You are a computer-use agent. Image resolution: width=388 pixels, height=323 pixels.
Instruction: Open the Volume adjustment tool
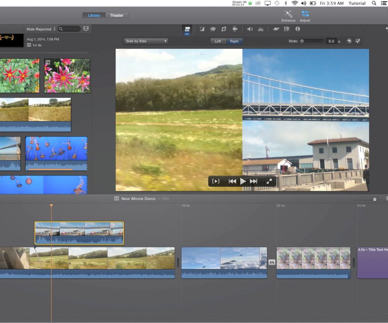pyautogui.click(x=250, y=29)
